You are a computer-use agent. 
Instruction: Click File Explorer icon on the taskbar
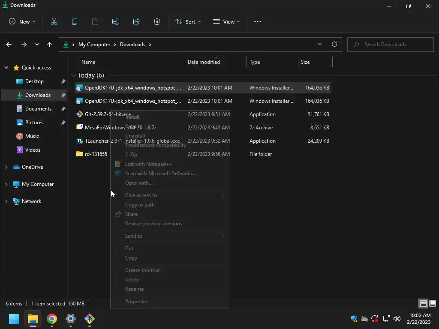point(33,319)
